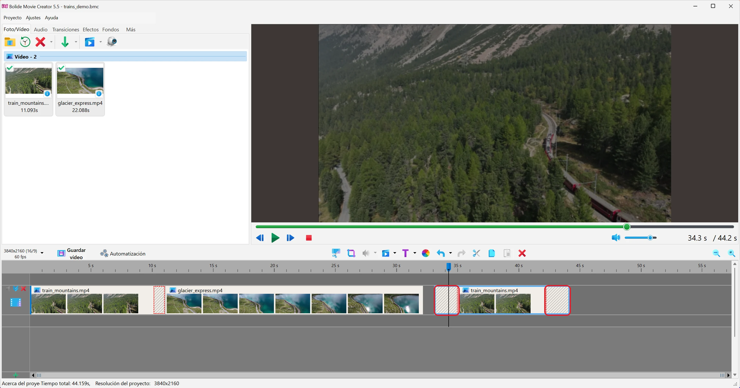The height and width of the screenshot is (388, 740).
Task: Click the dashed transition box before glacier_express clip
Action: [x=159, y=300]
